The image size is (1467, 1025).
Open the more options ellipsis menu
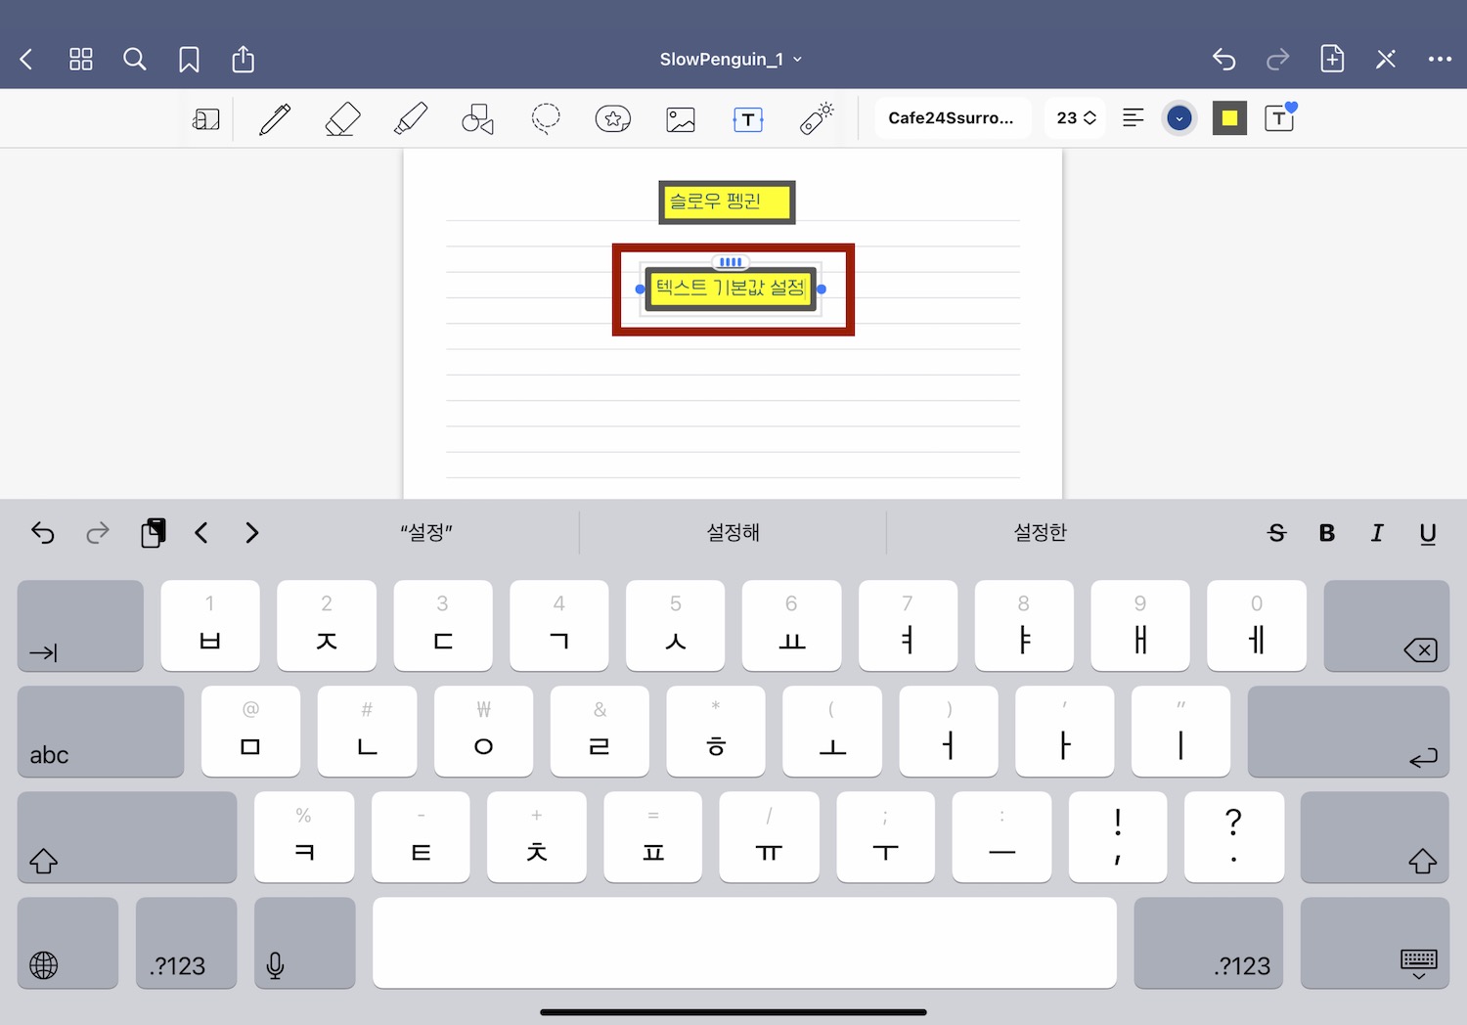(1440, 60)
